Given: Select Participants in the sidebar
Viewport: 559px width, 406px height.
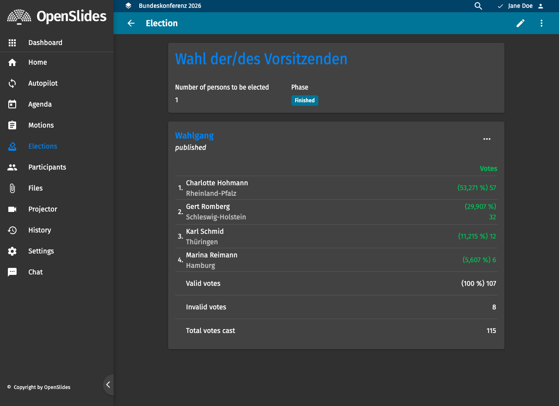Looking at the screenshot, I should [57, 167].
